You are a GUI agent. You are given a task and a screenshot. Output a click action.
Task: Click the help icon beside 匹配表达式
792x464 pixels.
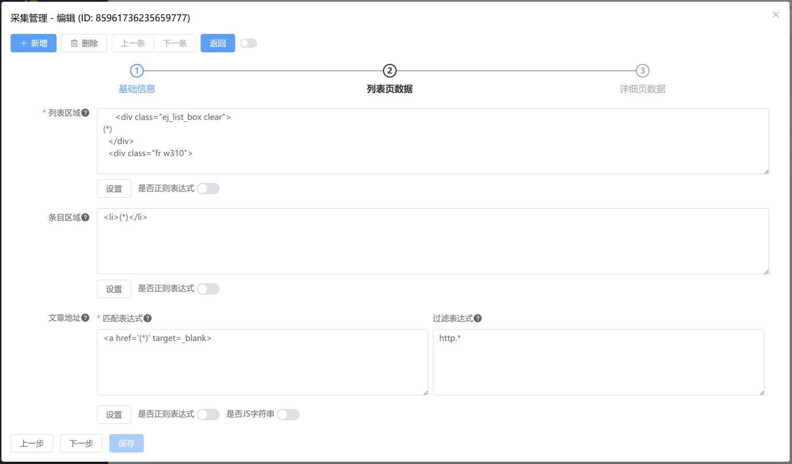tap(148, 319)
